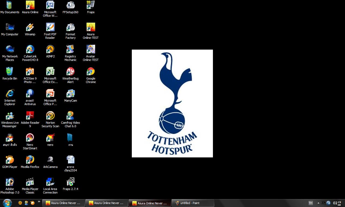Screen dimensions: 345x207
Task: Open Microsoft Office Excel shortcut
Action: tap(50, 75)
